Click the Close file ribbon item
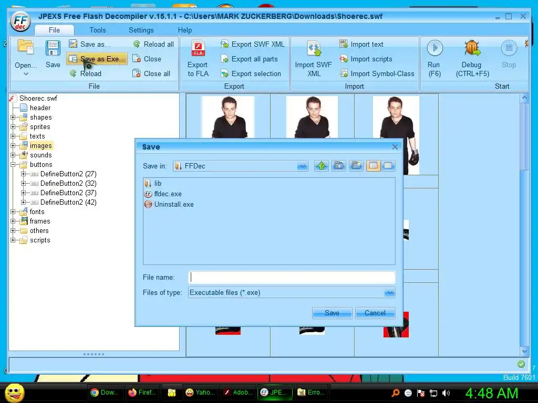538x403 pixels. click(147, 59)
